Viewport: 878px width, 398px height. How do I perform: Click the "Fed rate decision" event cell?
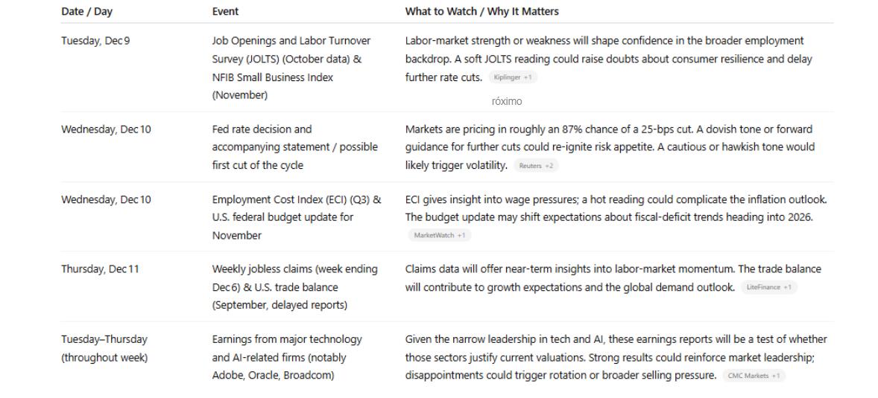294,147
